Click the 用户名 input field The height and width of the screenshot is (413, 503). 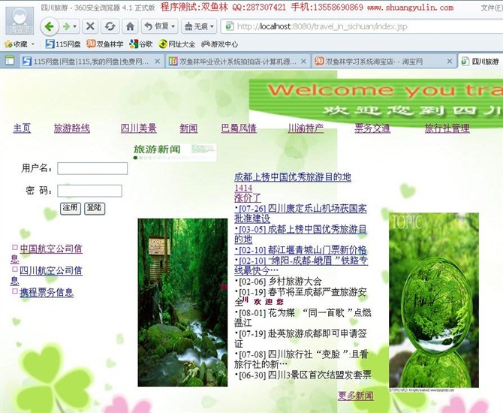tap(92, 168)
